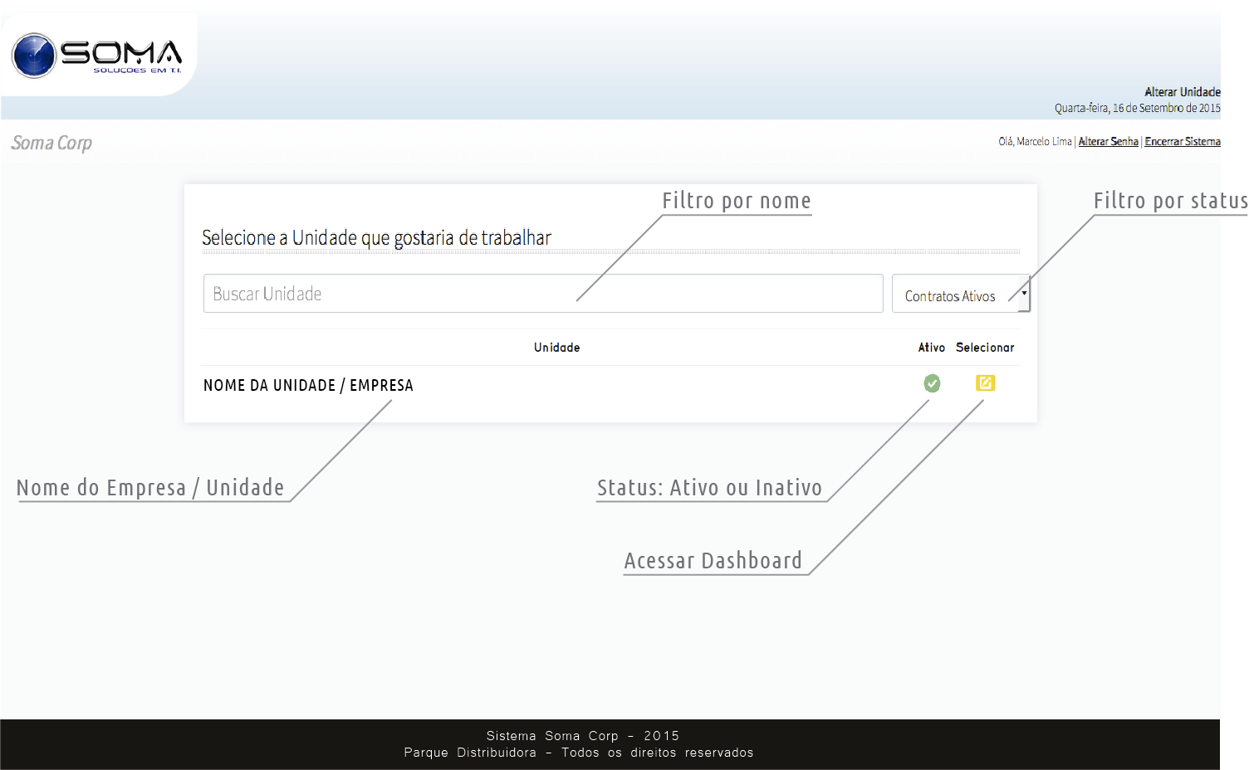Select the NOME DA UNIDADE / EMPRESA row
1249x770 pixels.
pyautogui.click(x=308, y=386)
